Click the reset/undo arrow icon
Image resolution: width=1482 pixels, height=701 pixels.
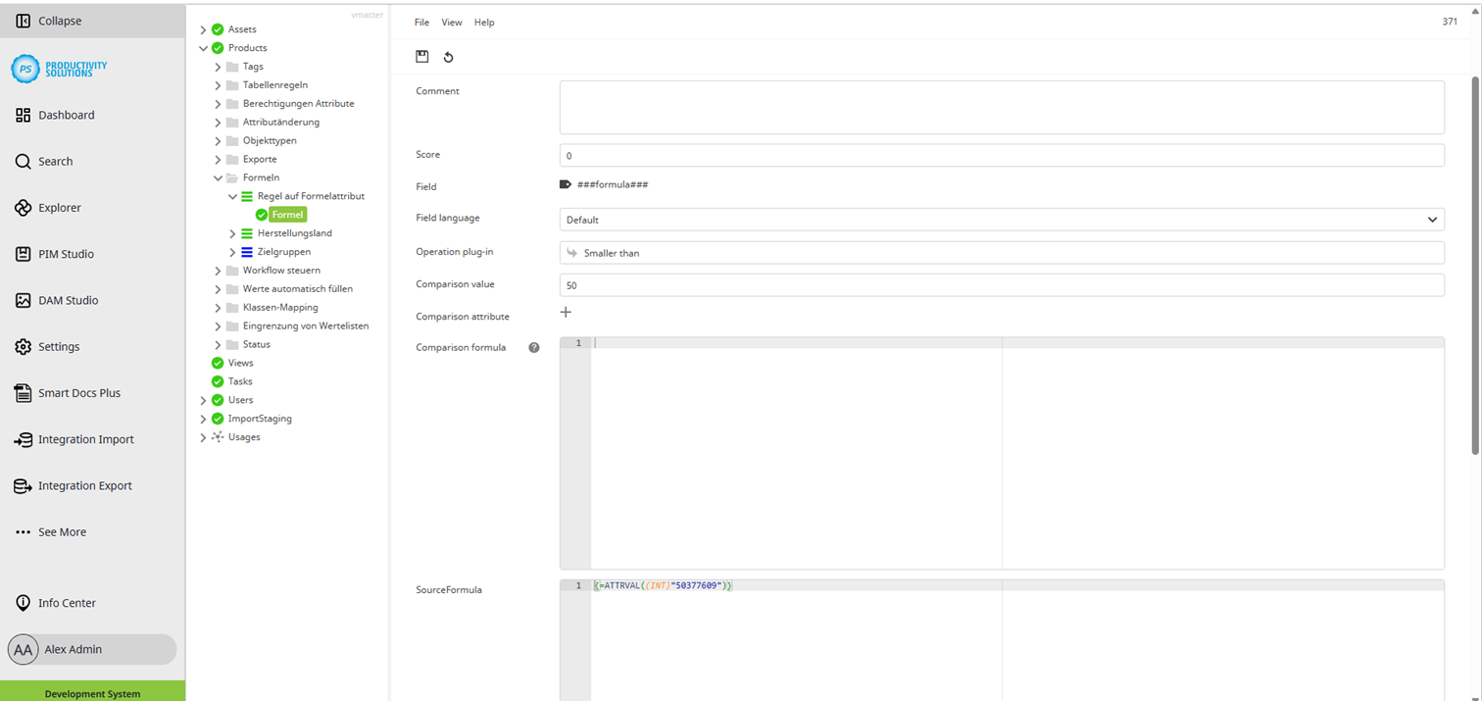coord(448,57)
